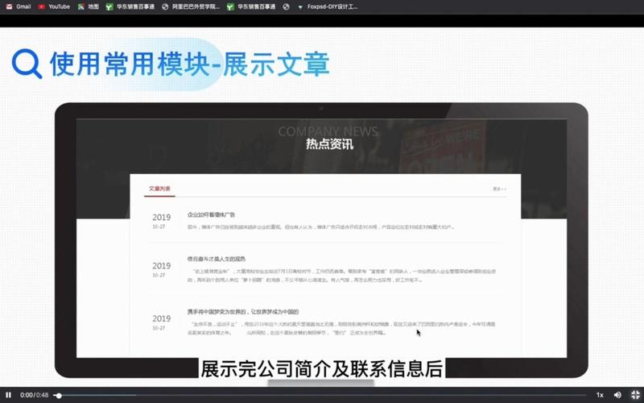Screen dimensions: 644x403
Task: Open the 1x playback speed selector
Action: (600, 395)
